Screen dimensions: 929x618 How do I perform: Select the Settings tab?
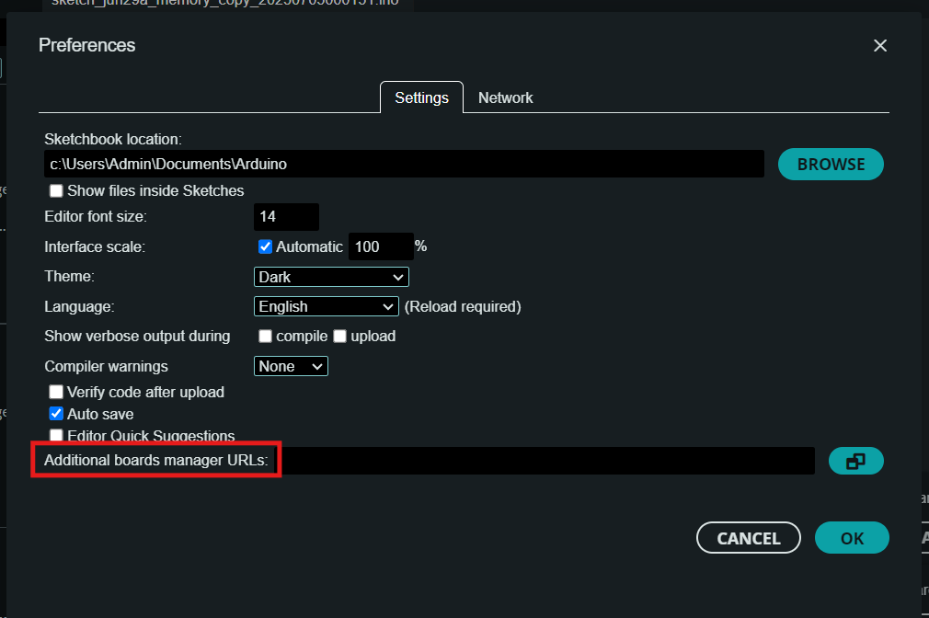point(421,97)
